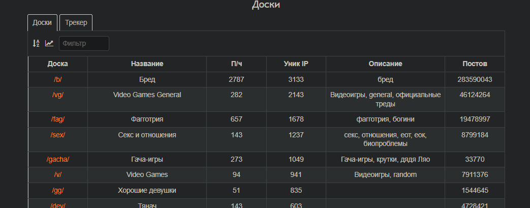Click the popularity chart sort icon
Image resolution: width=530 pixels, height=208 pixels.
tap(49, 44)
